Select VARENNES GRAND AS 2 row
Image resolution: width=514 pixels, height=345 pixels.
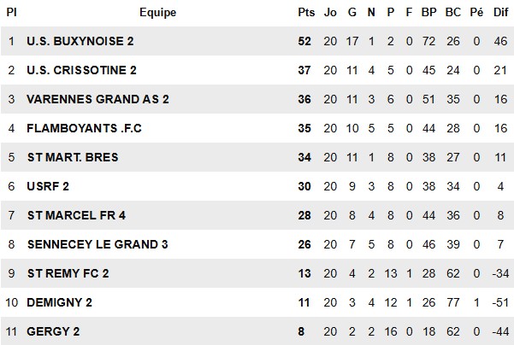click(x=257, y=99)
